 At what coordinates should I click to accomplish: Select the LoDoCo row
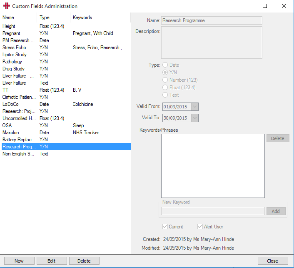tap(66, 104)
